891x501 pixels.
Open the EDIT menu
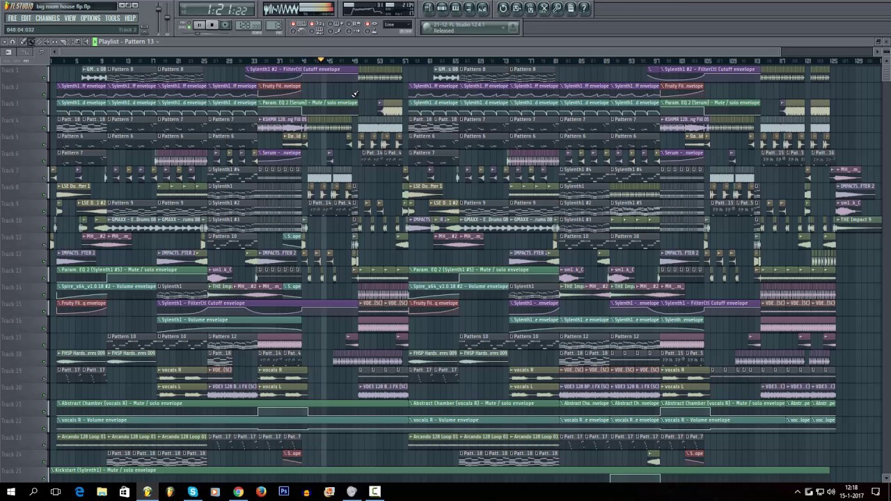tap(26, 18)
